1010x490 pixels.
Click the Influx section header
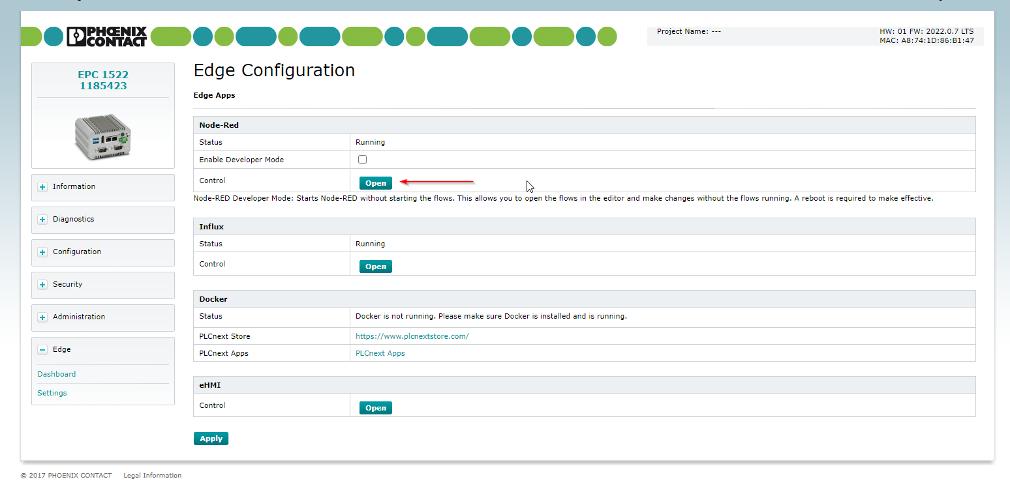coord(585,226)
